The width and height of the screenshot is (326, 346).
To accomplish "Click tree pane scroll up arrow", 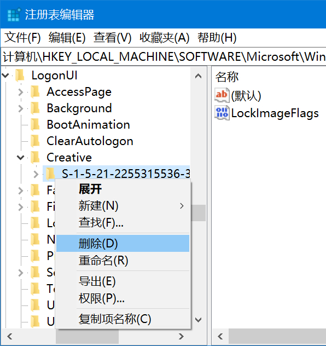I will pyautogui.click(x=199, y=76).
